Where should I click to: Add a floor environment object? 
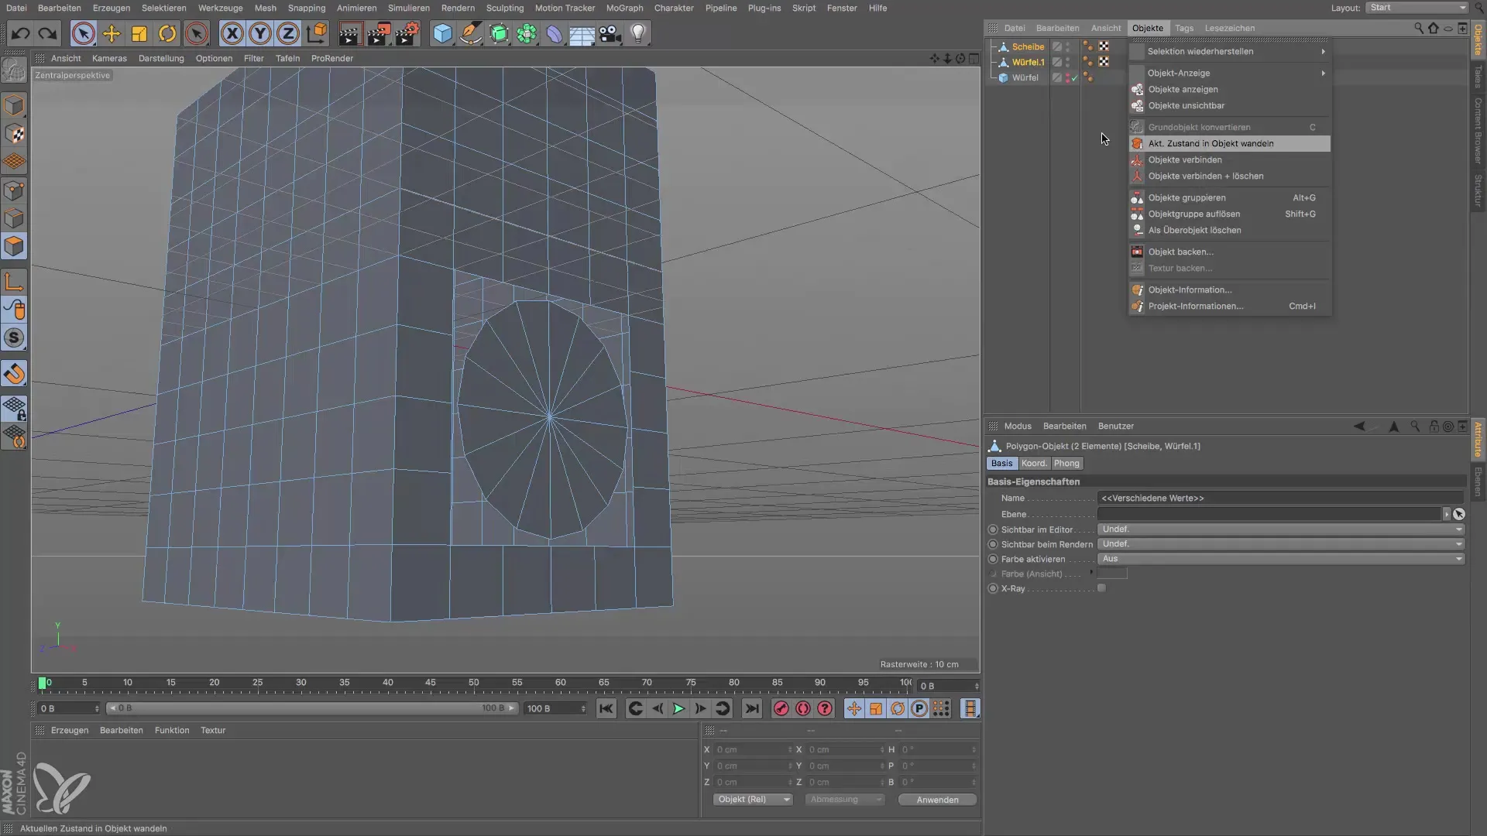point(582,33)
